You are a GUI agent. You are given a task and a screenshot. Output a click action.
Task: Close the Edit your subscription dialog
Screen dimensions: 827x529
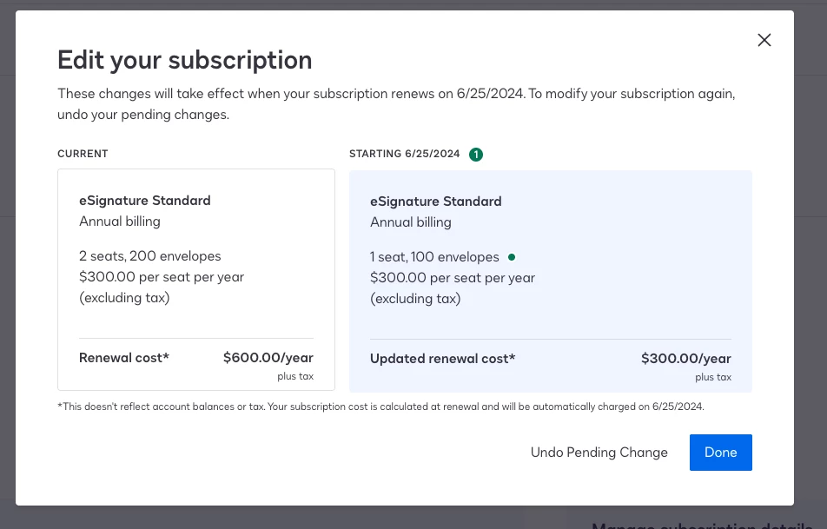(x=764, y=40)
